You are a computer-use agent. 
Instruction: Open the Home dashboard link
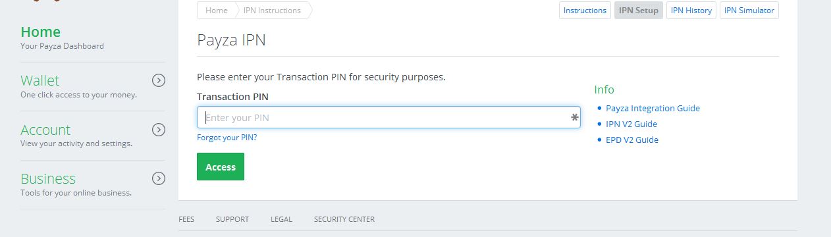(40, 32)
